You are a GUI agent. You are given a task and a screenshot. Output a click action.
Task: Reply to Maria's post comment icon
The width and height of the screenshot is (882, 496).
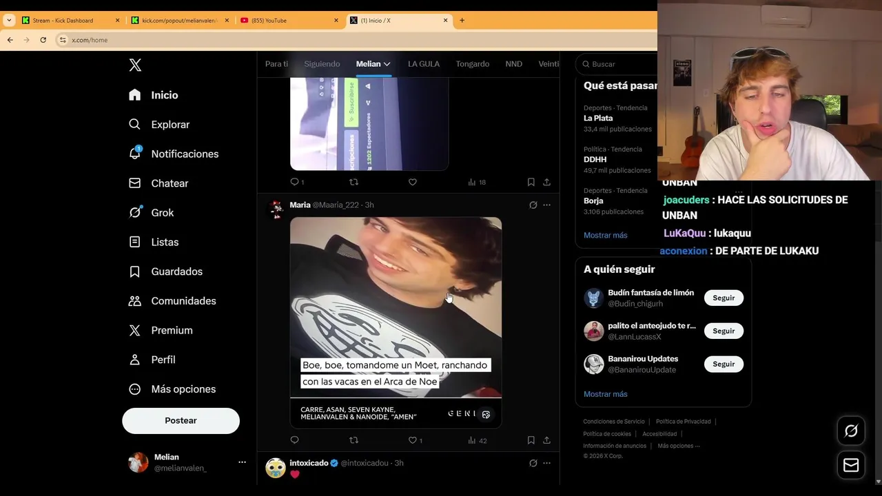295,440
